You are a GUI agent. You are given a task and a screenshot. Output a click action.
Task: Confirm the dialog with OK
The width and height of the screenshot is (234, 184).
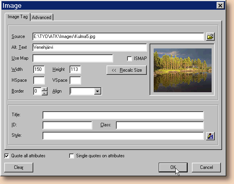pos(173,167)
